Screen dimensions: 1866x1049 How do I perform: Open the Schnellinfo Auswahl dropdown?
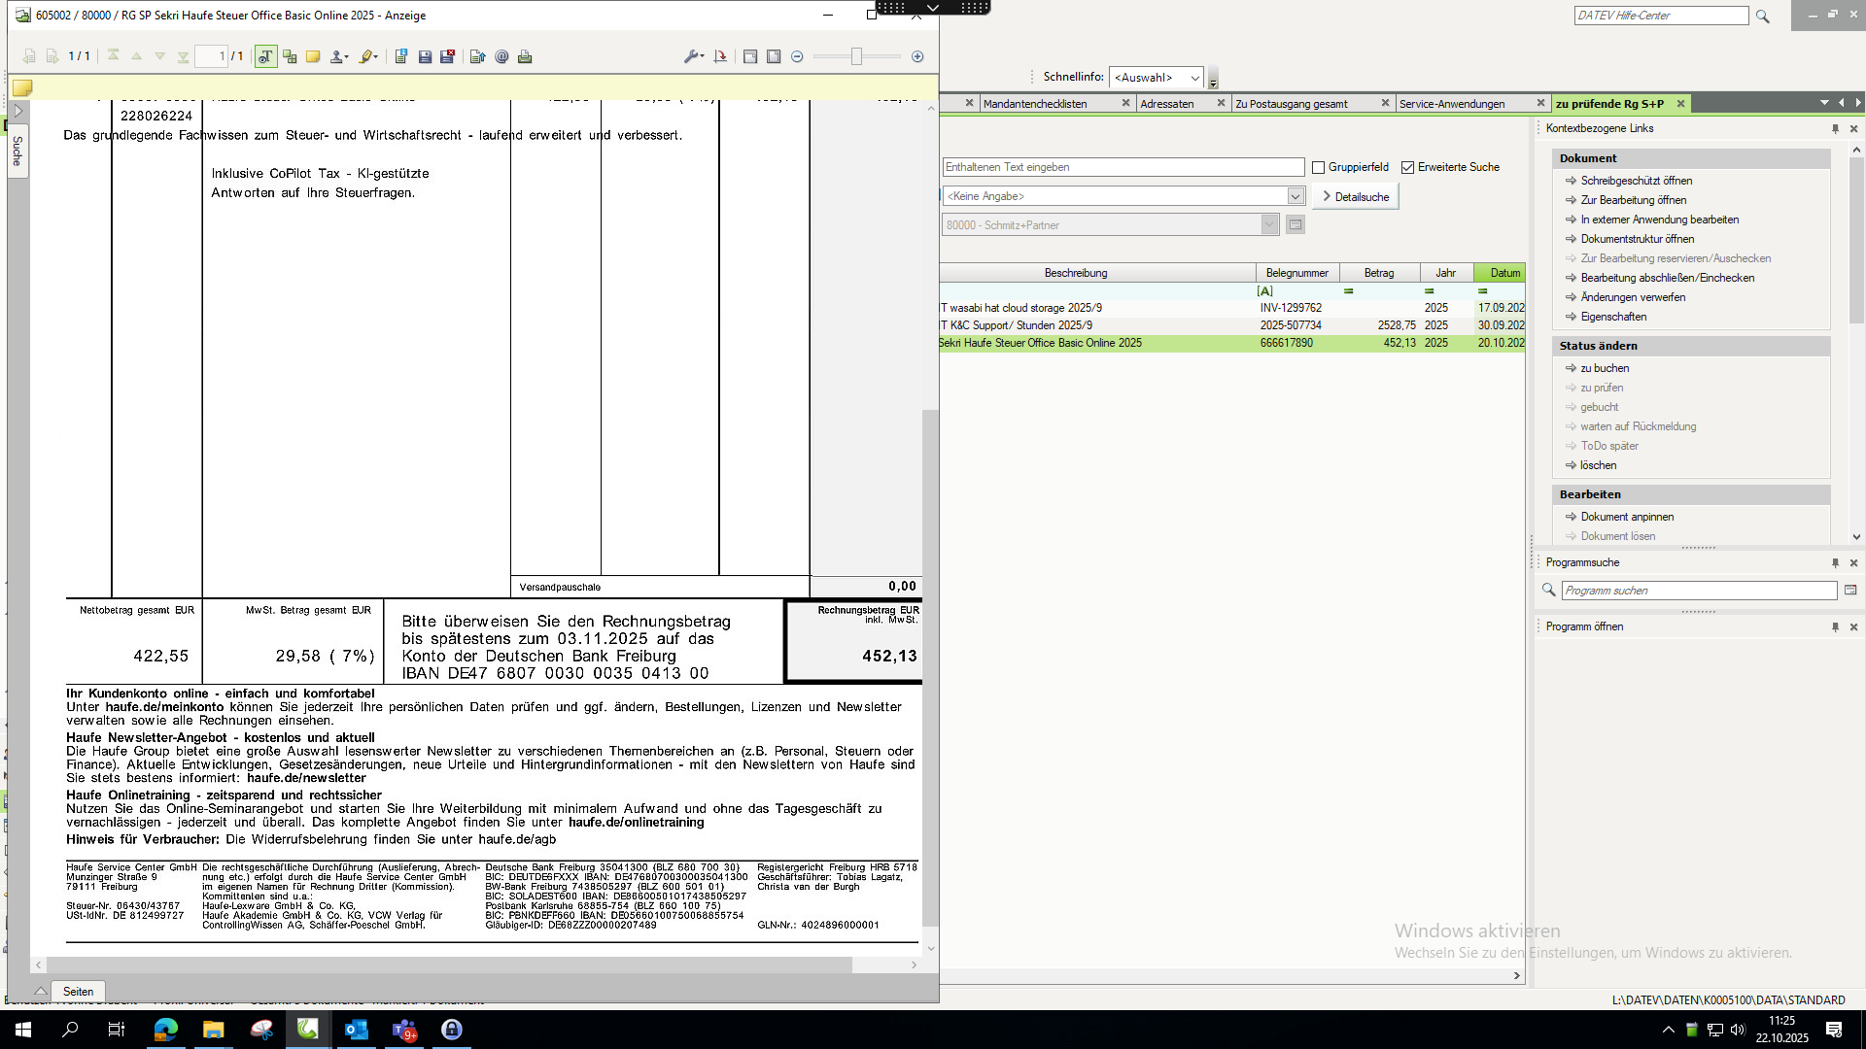1194,78
